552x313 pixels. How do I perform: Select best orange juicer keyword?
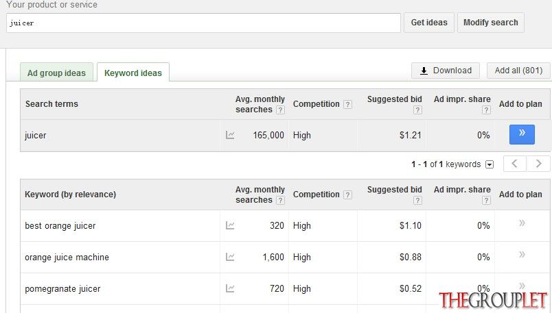coord(60,225)
